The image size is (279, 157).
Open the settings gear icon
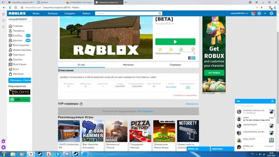(x=271, y=13)
